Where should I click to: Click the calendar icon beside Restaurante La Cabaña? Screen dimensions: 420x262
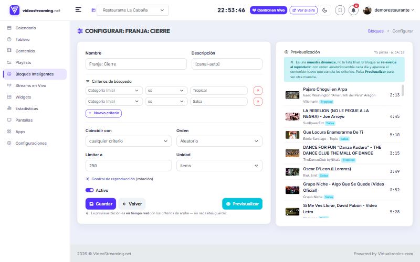click(93, 10)
